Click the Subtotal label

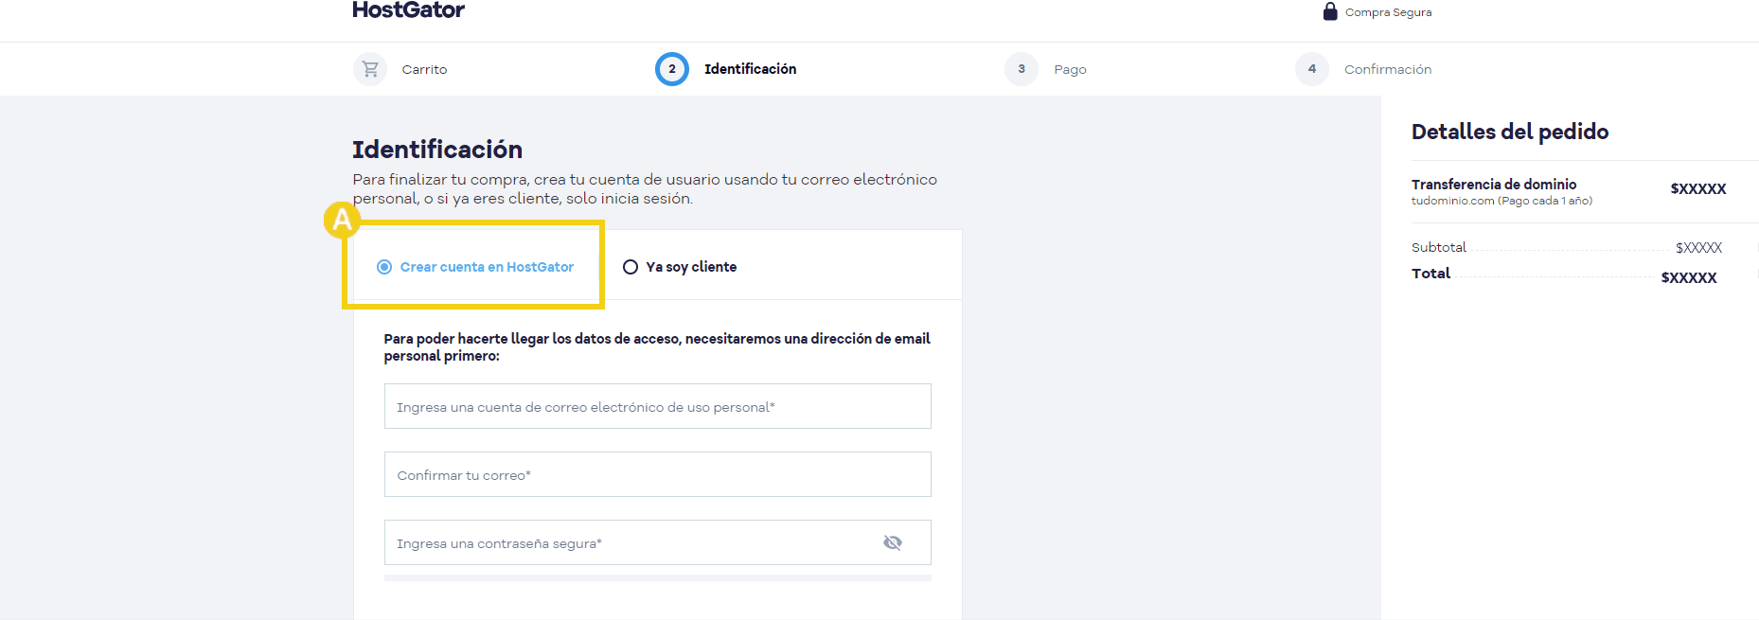1439,247
